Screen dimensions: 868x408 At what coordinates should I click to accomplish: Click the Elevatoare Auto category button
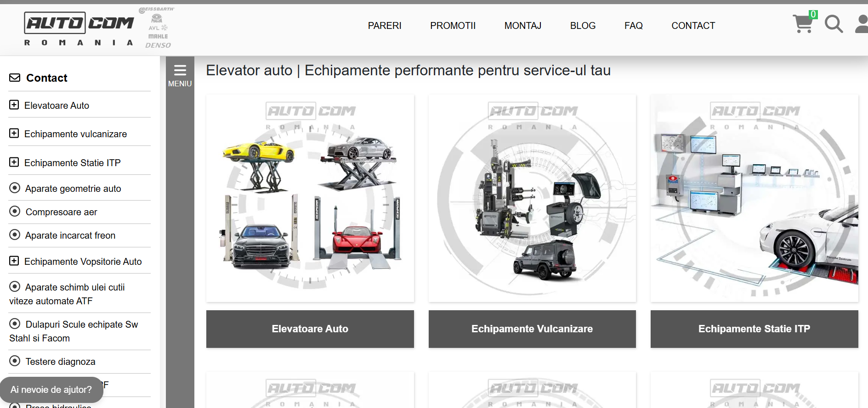(x=310, y=329)
